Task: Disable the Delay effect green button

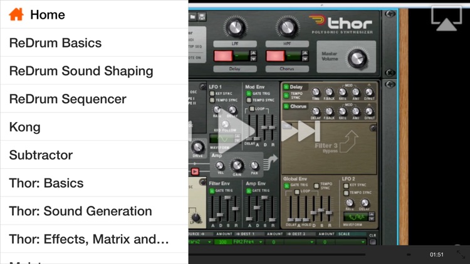Action: (x=286, y=87)
